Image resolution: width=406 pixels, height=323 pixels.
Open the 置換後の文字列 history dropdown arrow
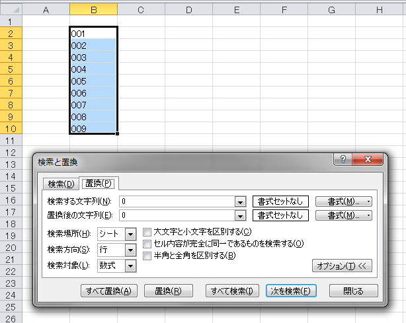click(x=240, y=215)
